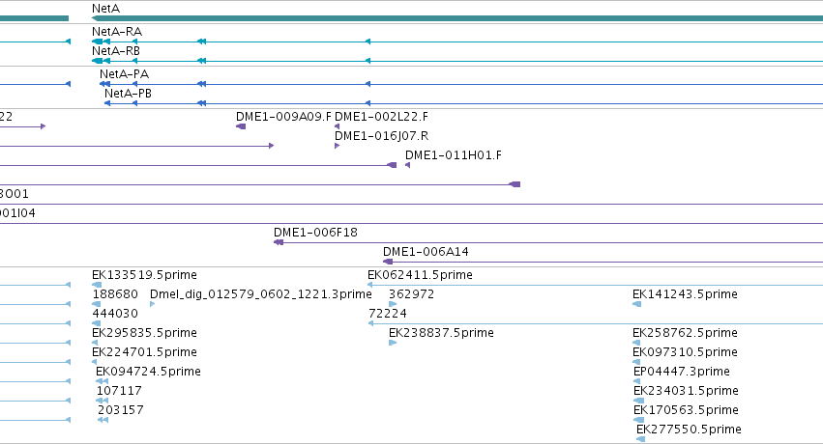Viewport: 823px width, 444px height.
Task: Click the EK277550.5prime insertion label
Action: tap(689, 430)
